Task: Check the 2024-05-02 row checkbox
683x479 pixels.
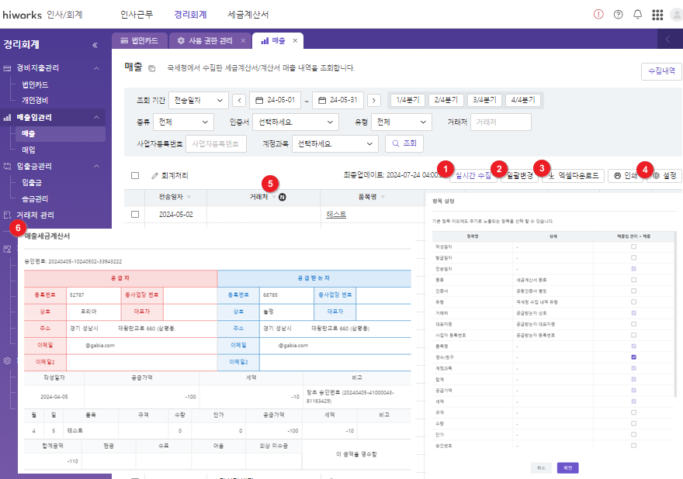Action: (135, 215)
